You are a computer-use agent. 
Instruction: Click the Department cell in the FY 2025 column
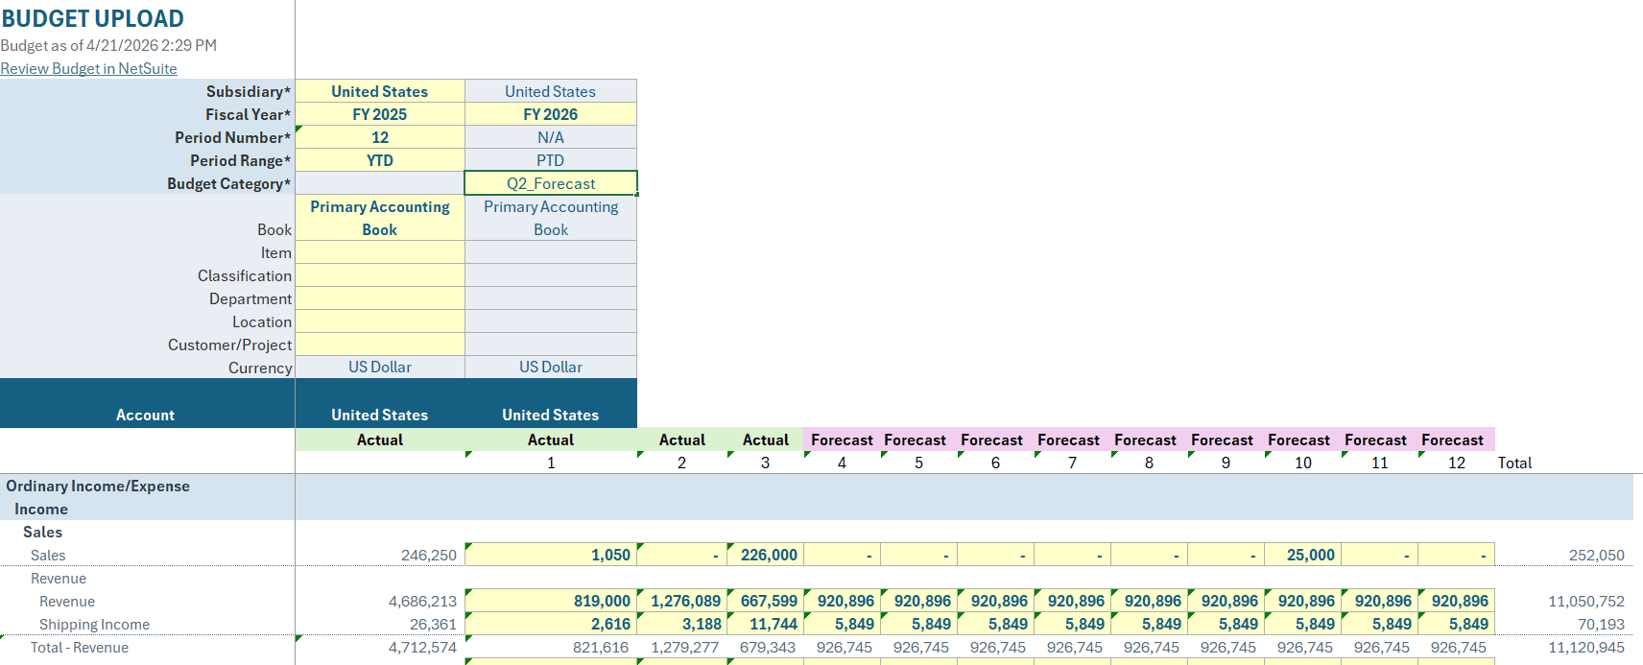pyautogui.click(x=380, y=298)
